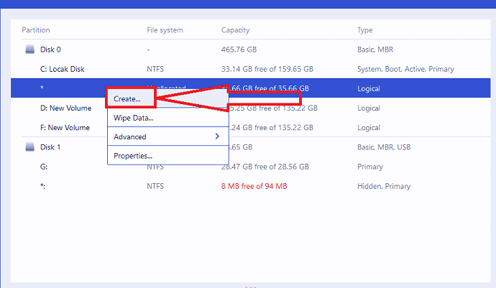This screenshot has height=288, width=496.
Task: Click 28.47 GB free of 28.56 GB
Action: point(265,167)
